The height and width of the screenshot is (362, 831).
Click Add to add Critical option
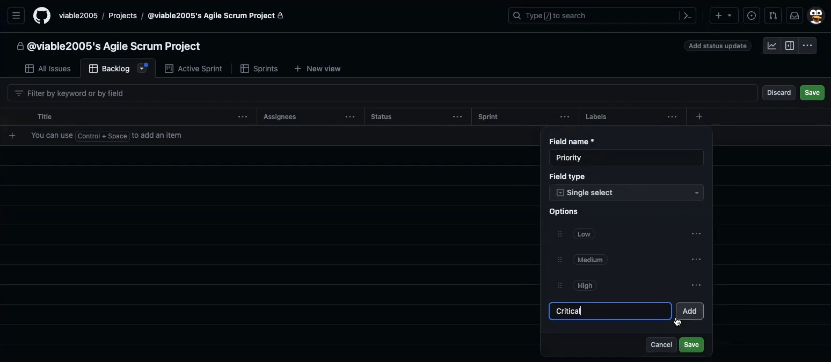coord(689,311)
